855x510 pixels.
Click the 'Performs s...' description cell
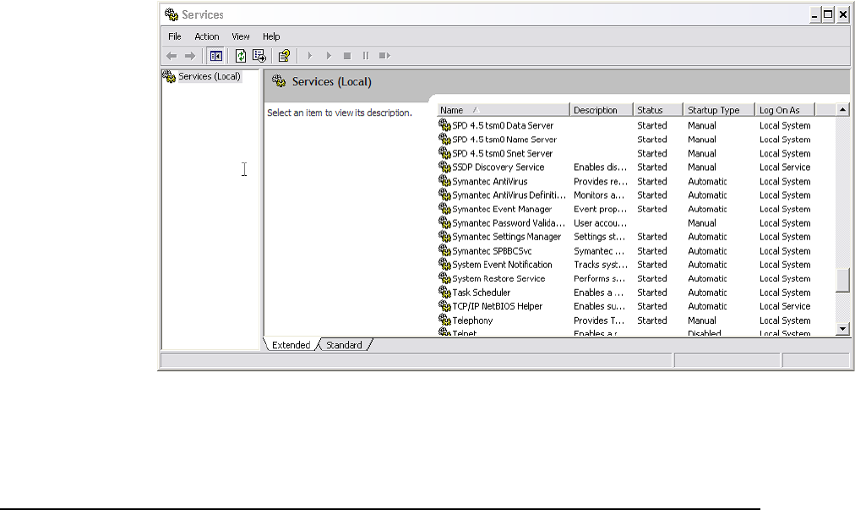pyautogui.click(x=599, y=278)
